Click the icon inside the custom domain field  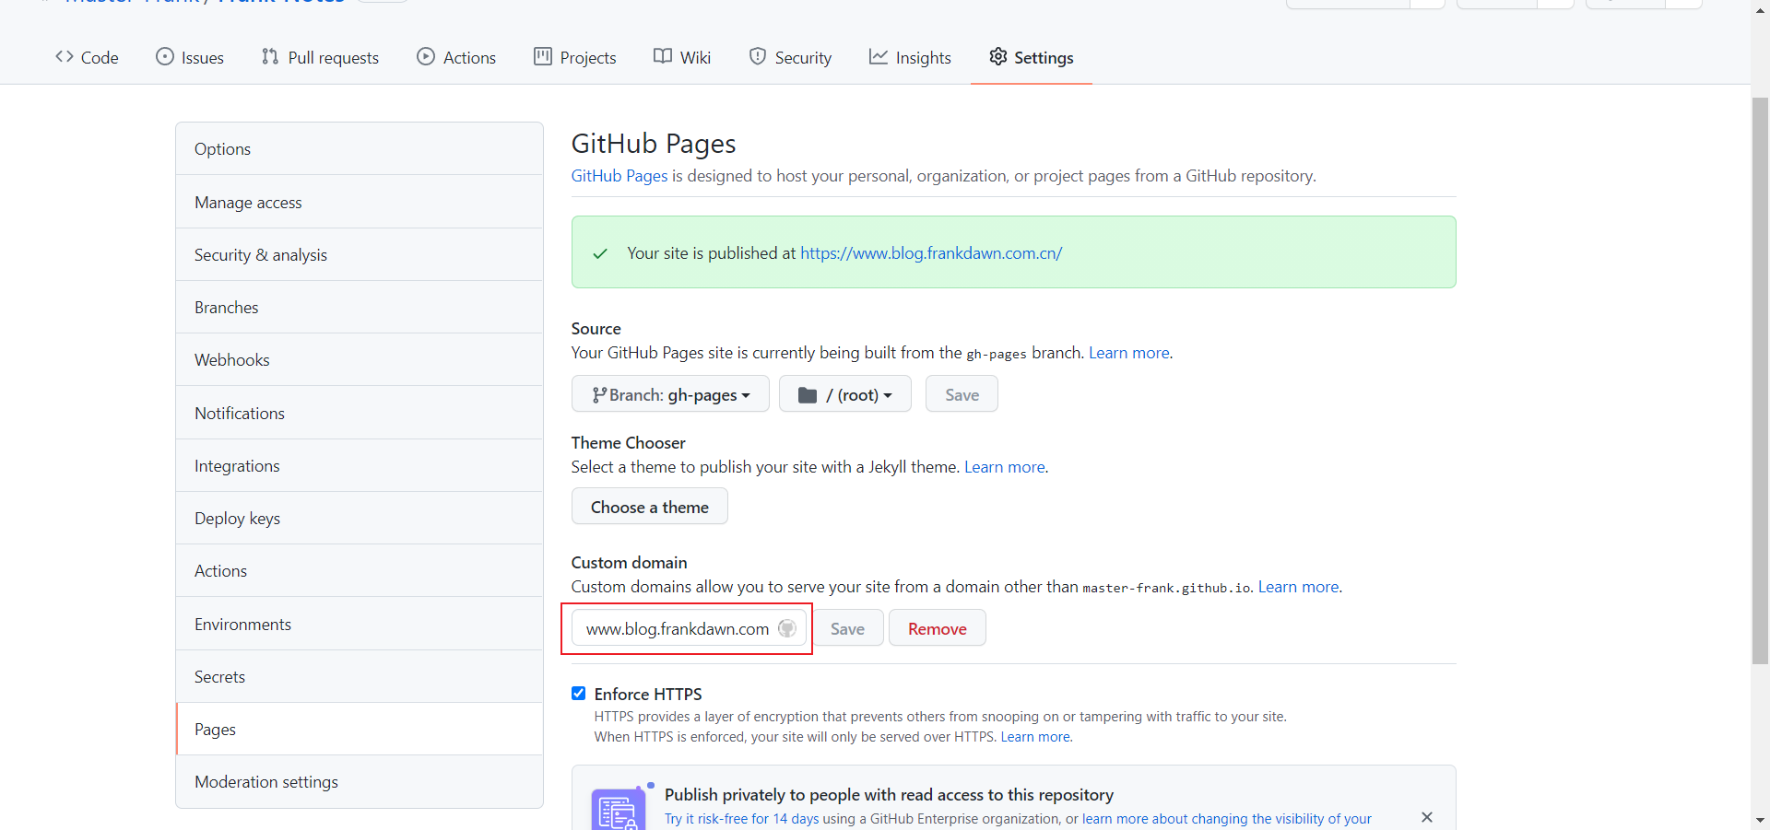787,628
